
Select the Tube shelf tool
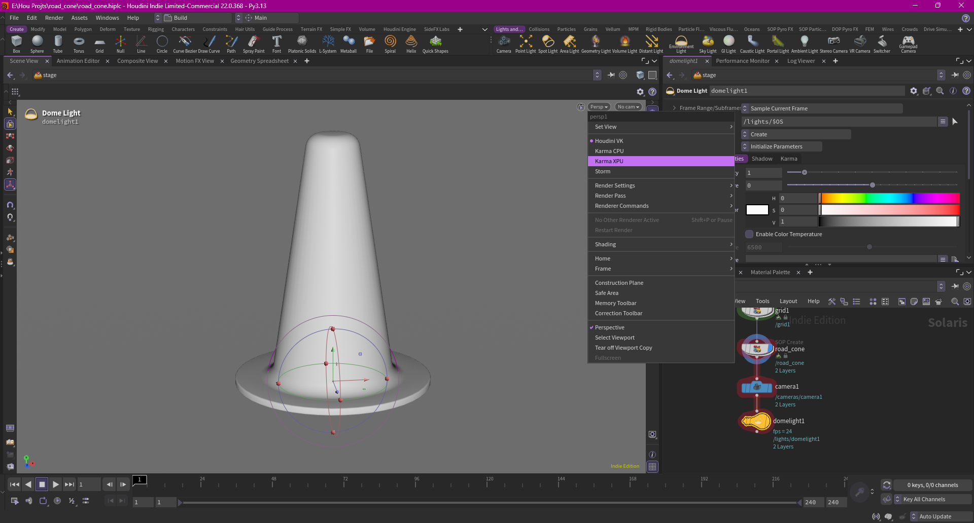58,44
